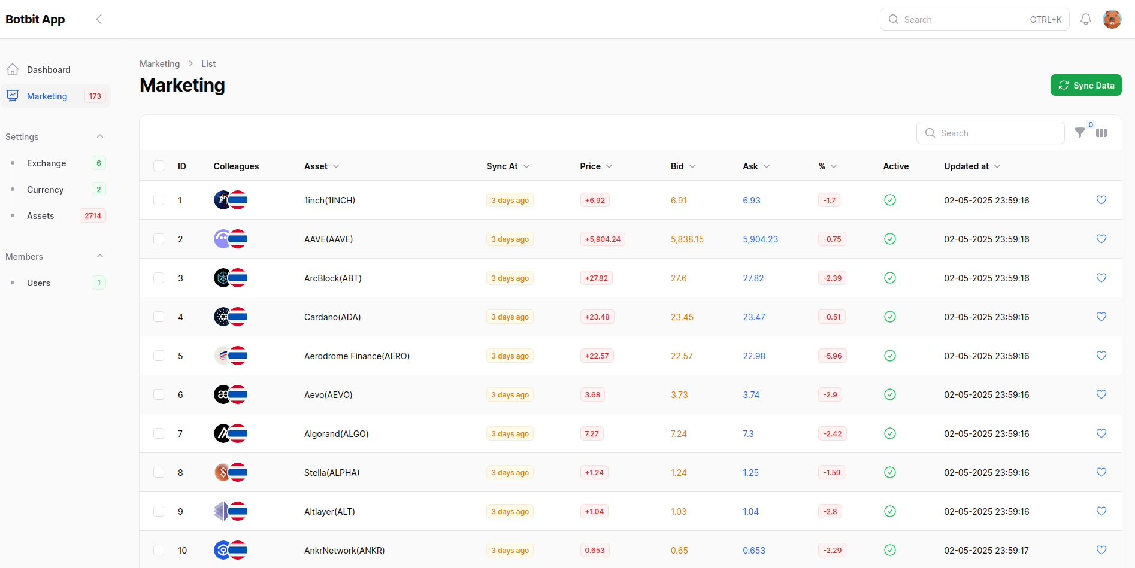The image size is (1135, 568).
Task: Click the Marketing presentation chart icon
Action: coord(13,96)
